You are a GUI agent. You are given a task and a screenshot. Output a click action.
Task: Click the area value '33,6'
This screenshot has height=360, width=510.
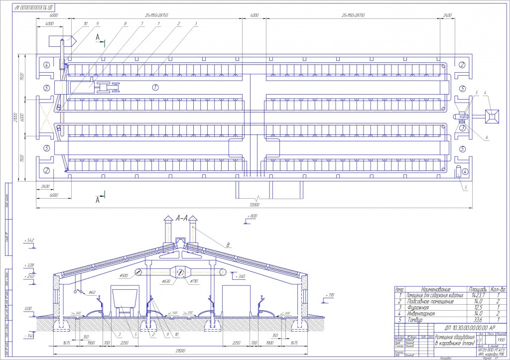pos(478,320)
